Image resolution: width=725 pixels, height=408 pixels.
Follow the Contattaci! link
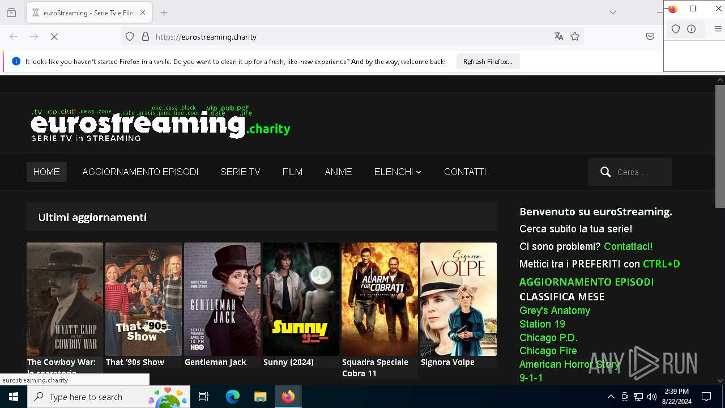click(628, 246)
